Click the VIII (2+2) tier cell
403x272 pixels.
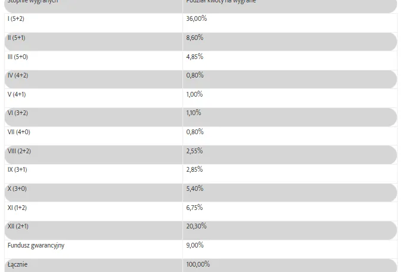click(19, 152)
